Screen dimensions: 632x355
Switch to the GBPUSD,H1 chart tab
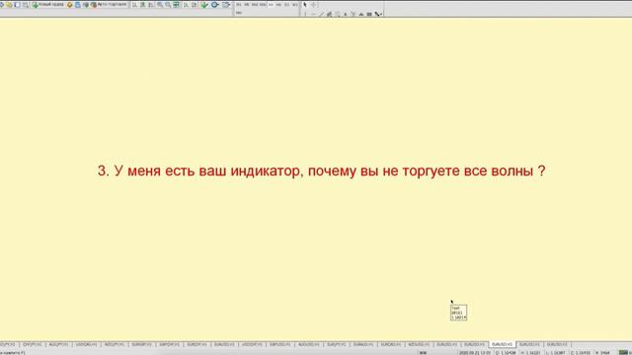(279, 344)
